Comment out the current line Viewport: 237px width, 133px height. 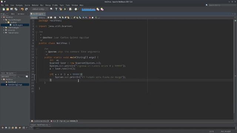tap(96, 18)
